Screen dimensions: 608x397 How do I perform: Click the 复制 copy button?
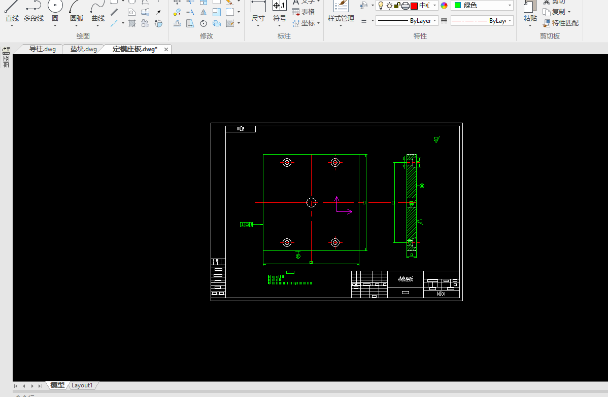pyautogui.click(x=556, y=12)
